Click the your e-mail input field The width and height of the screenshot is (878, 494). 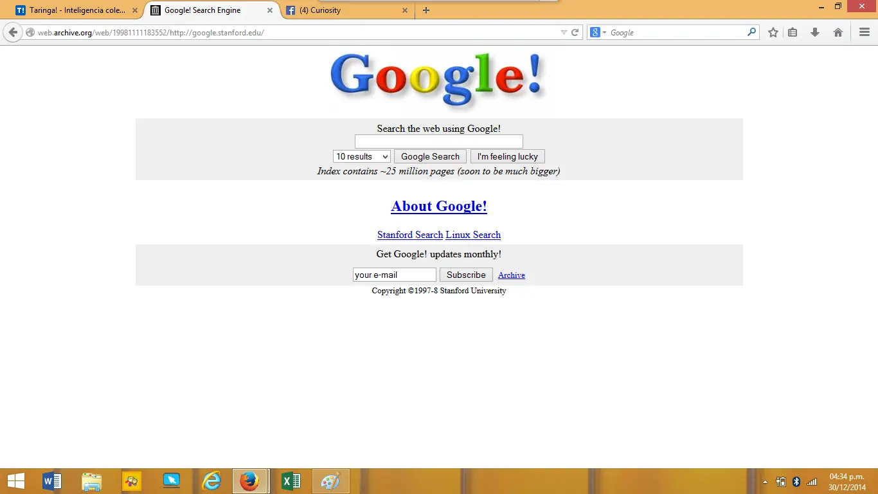[x=395, y=275]
